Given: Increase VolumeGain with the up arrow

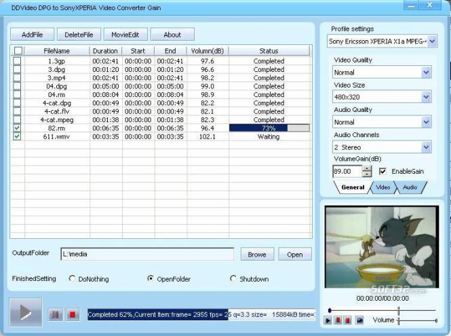Looking at the screenshot, I should click(x=367, y=168).
